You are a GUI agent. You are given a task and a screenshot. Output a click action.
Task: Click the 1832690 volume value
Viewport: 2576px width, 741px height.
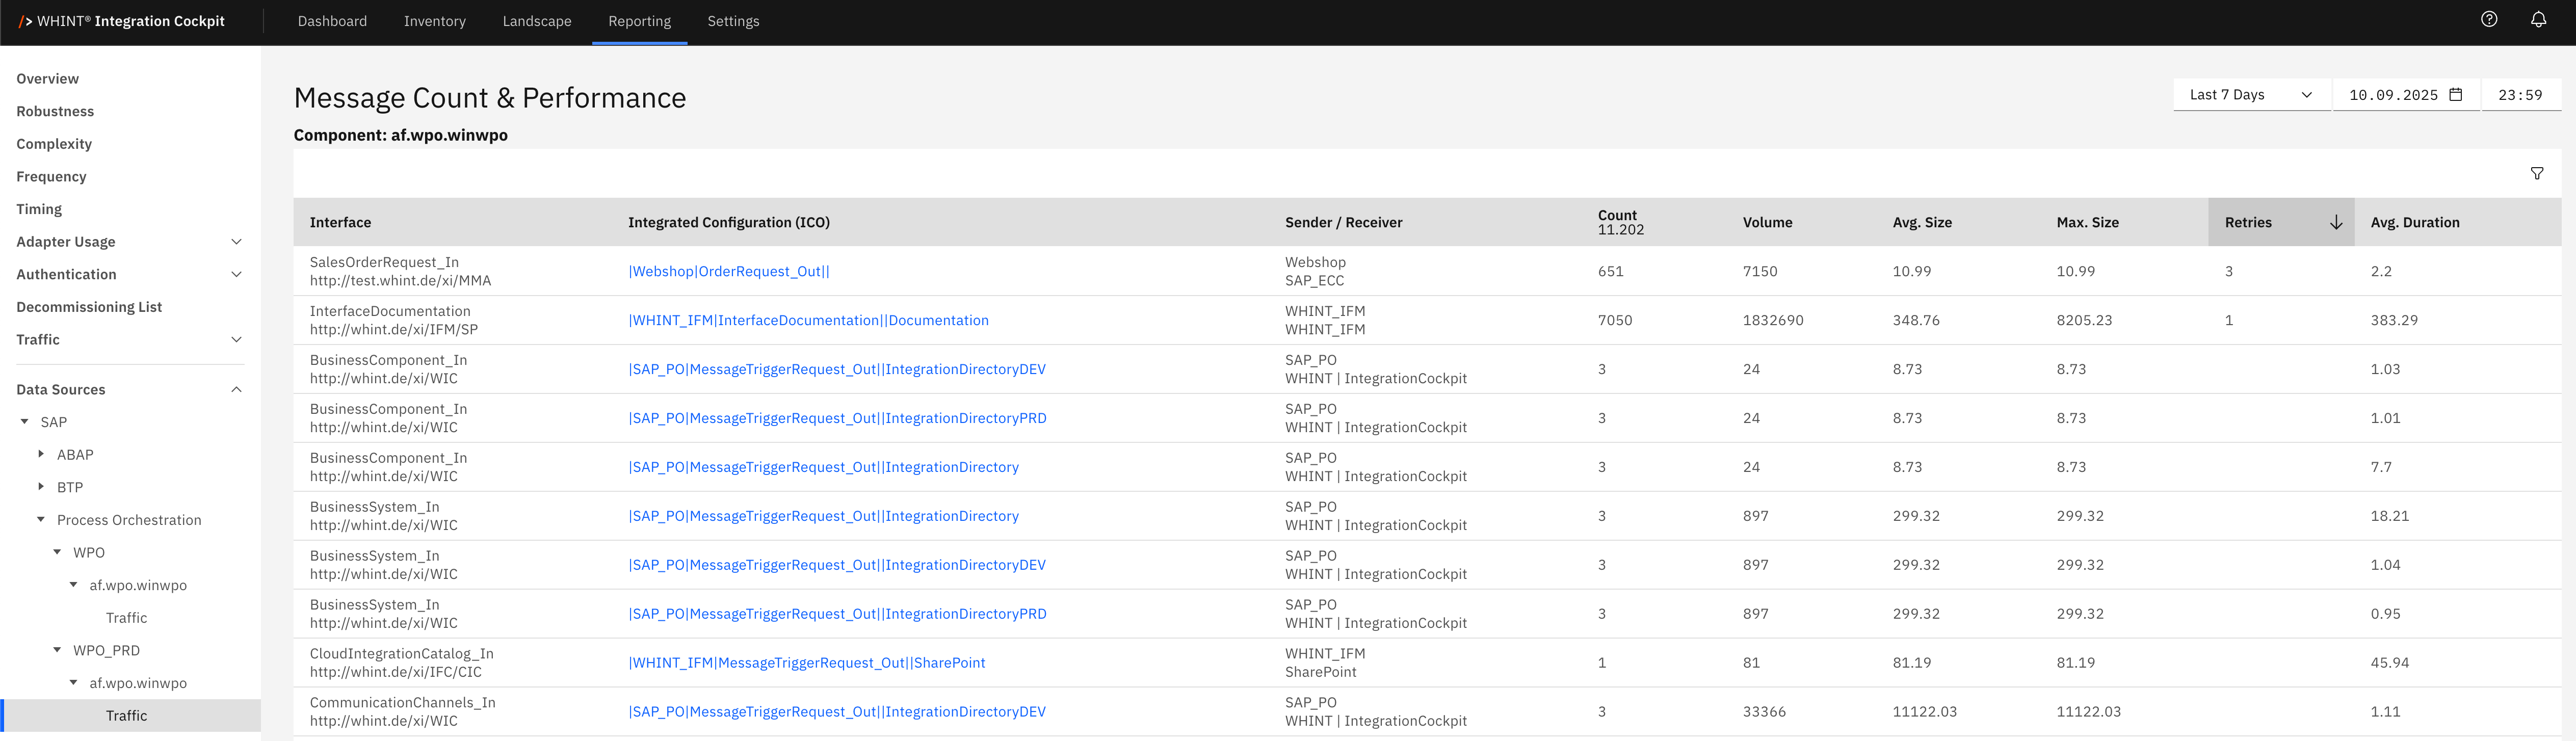(x=1773, y=320)
